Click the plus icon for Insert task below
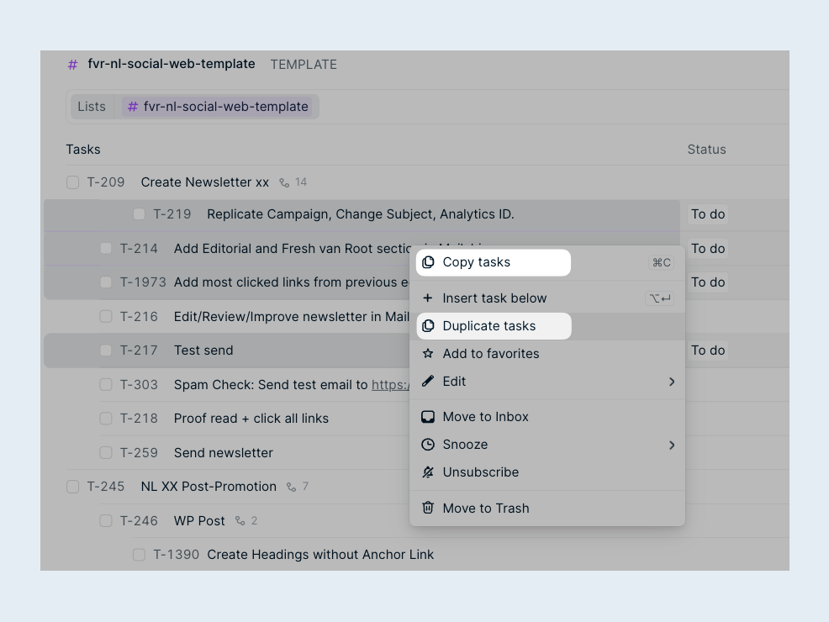This screenshot has width=829, height=622. (x=428, y=298)
